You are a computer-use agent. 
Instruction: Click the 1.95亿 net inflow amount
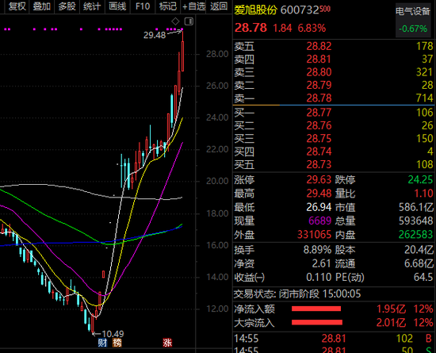coord(391,309)
